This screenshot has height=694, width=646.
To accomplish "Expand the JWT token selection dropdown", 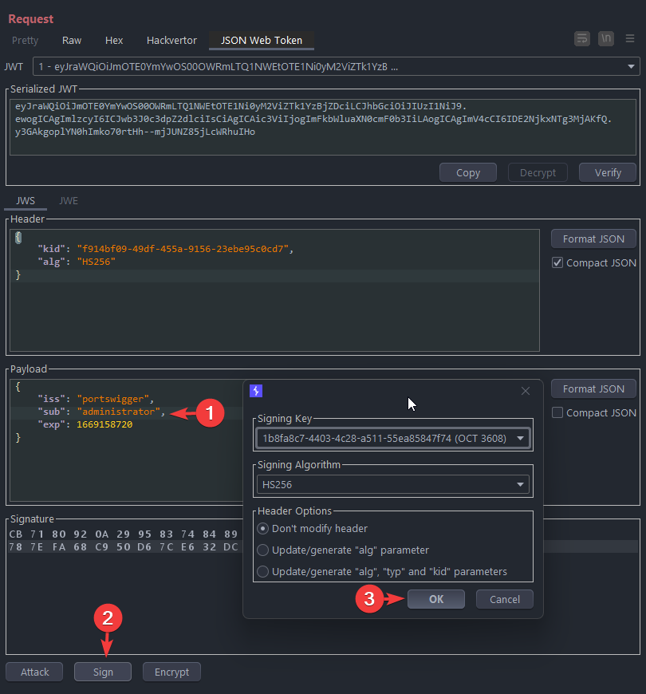I will (632, 66).
